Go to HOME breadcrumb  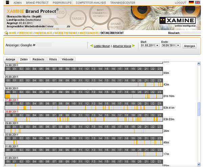click(x=13, y=33)
